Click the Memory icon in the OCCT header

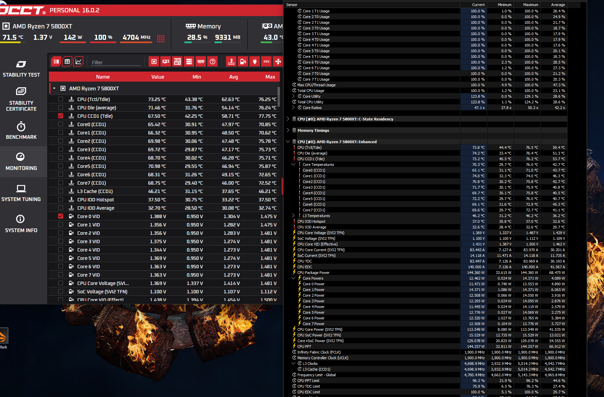191,26
